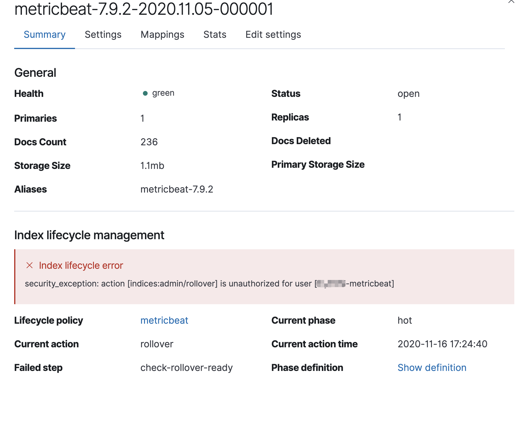The height and width of the screenshot is (430, 522).
Task: Click the red X error icon
Action: (x=30, y=265)
